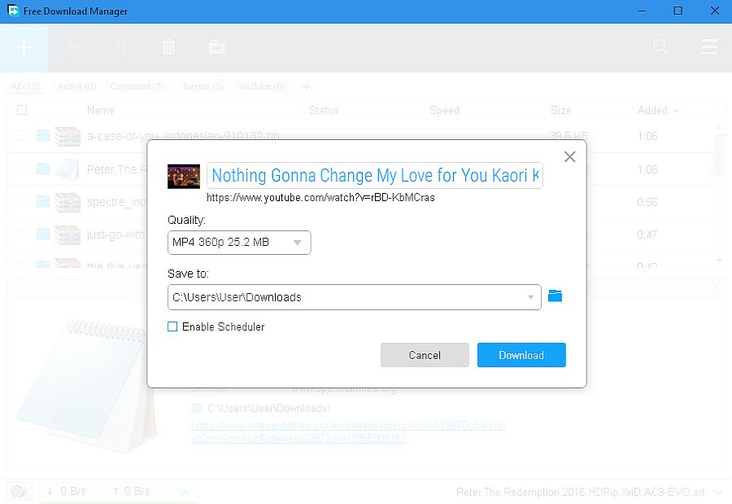The width and height of the screenshot is (732, 504).
Task: Click the add new download plus icon
Action: (24, 47)
